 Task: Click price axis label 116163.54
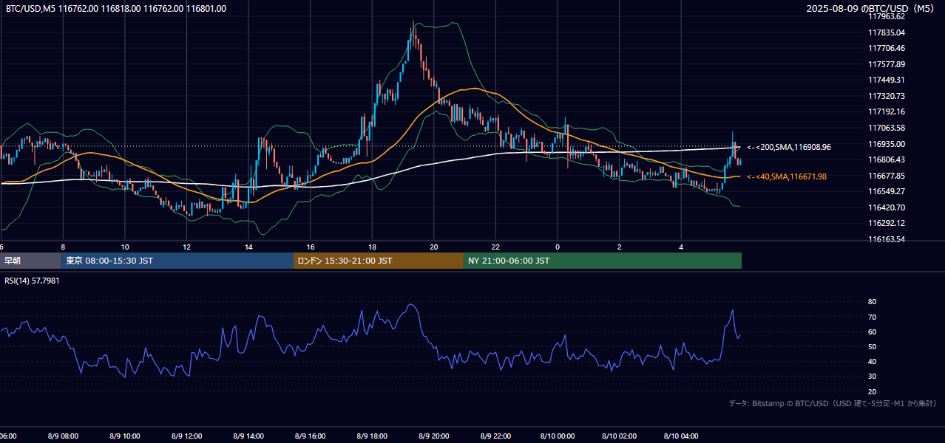[x=887, y=239]
